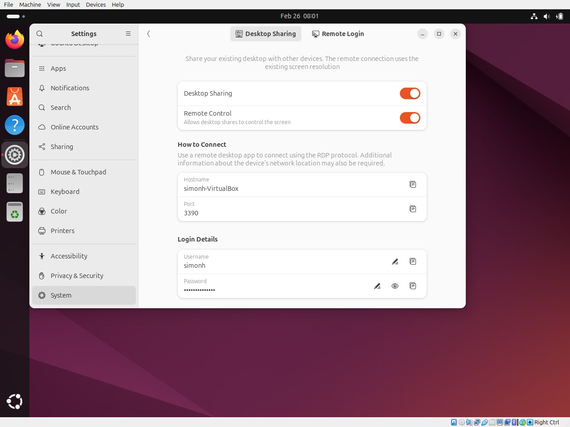The image size is (570, 427).
Task: Click the Login Details heading
Action: [x=198, y=239]
